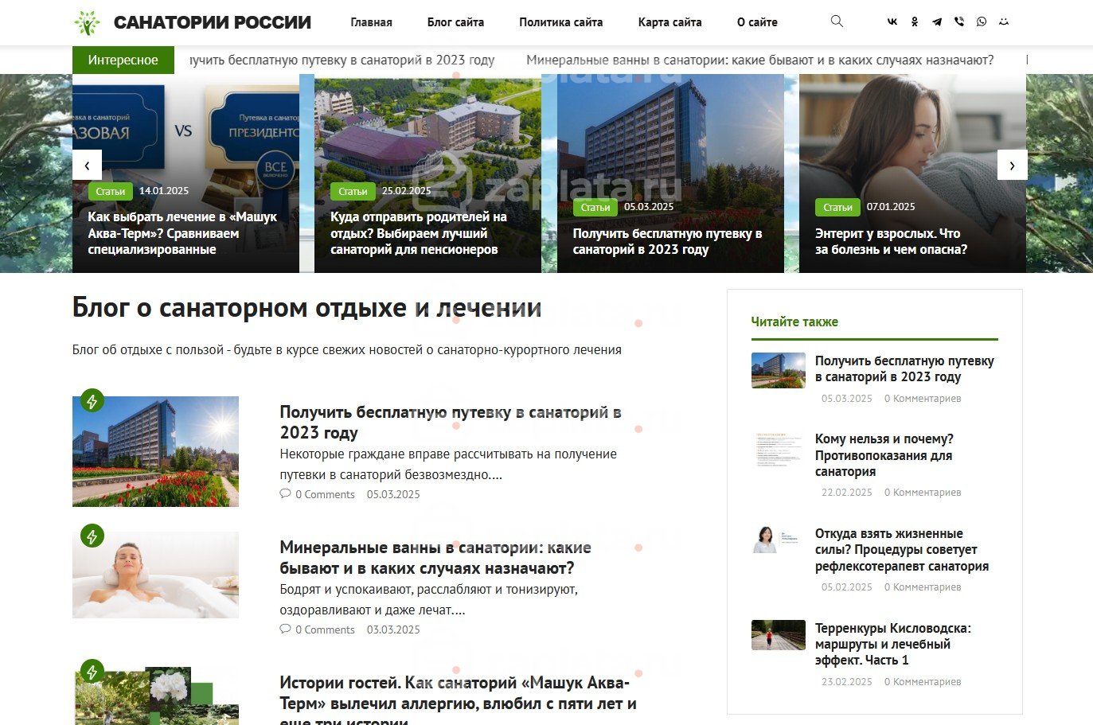Open ticker link about mineral baths
The width and height of the screenshot is (1093, 725).
click(x=760, y=60)
